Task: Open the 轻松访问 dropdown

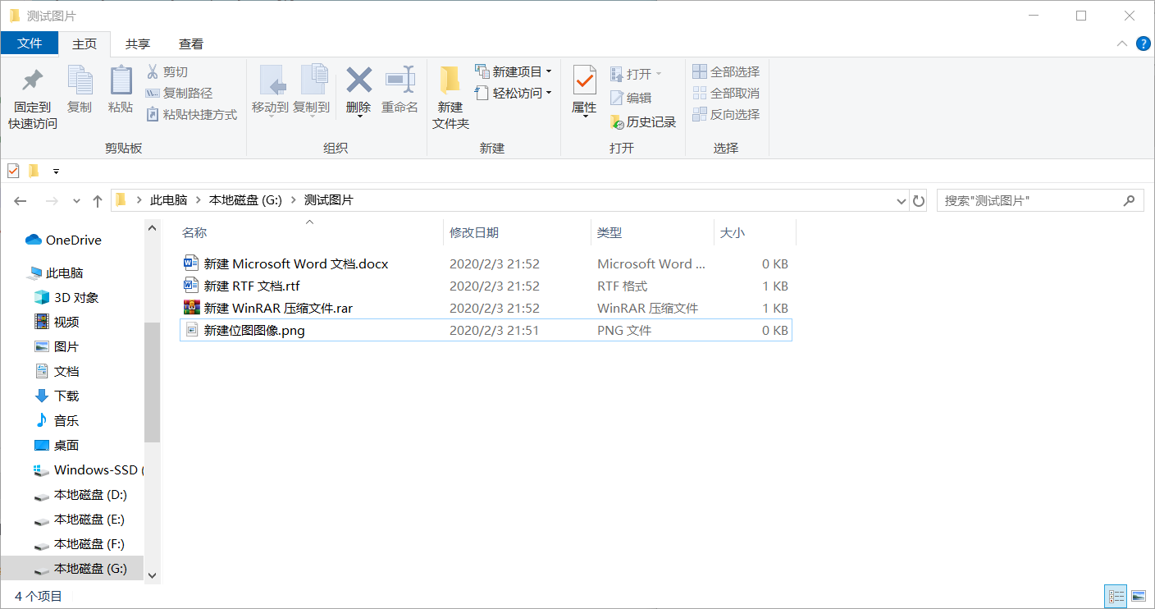Action: click(514, 94)
